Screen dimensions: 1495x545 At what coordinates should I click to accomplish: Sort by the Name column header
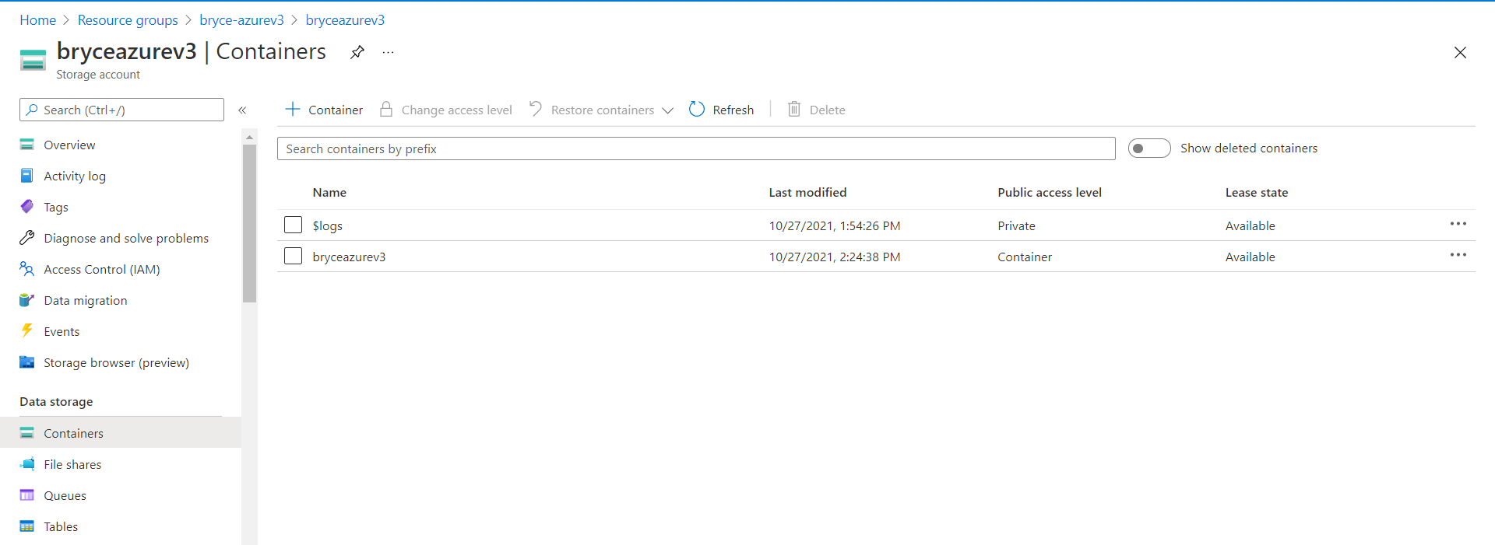[329, 192]
